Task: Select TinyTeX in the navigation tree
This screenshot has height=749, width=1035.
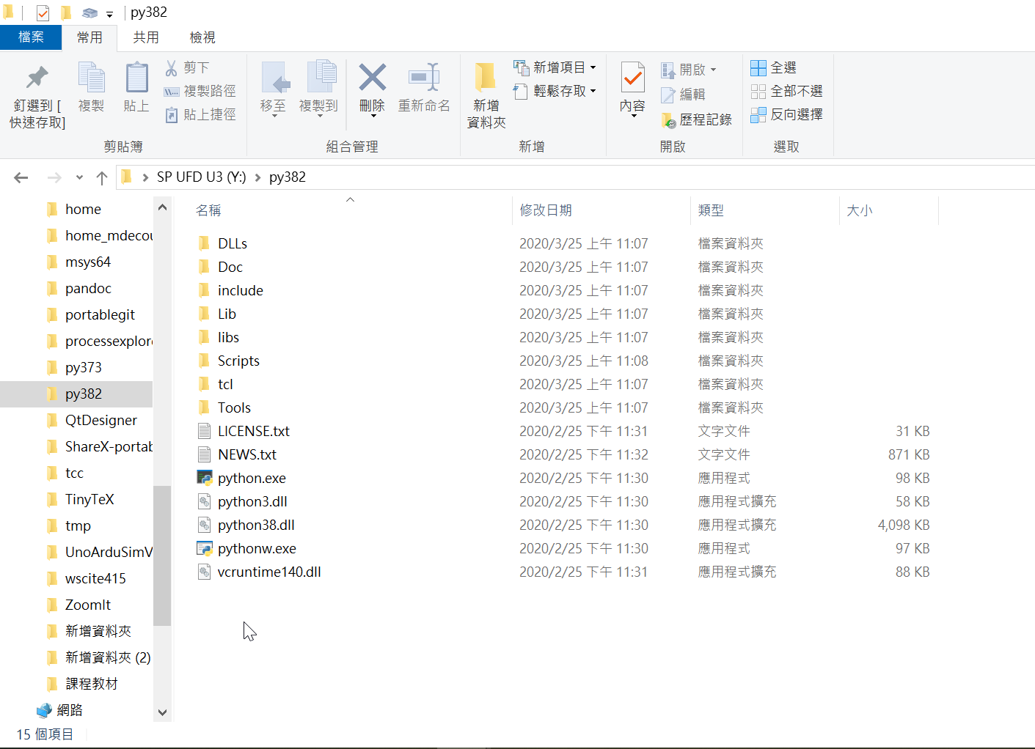Action: (x=89, y=499)
